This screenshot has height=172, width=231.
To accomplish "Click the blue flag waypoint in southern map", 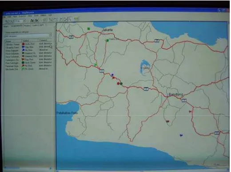I will [181, 135].
